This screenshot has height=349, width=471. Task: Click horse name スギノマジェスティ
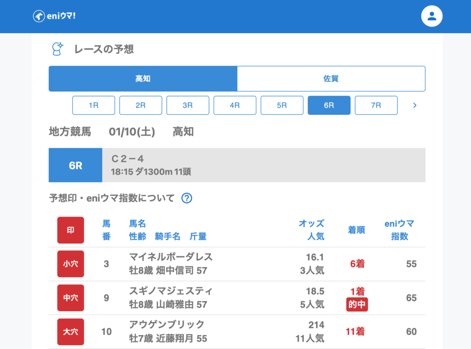[171, 291]
